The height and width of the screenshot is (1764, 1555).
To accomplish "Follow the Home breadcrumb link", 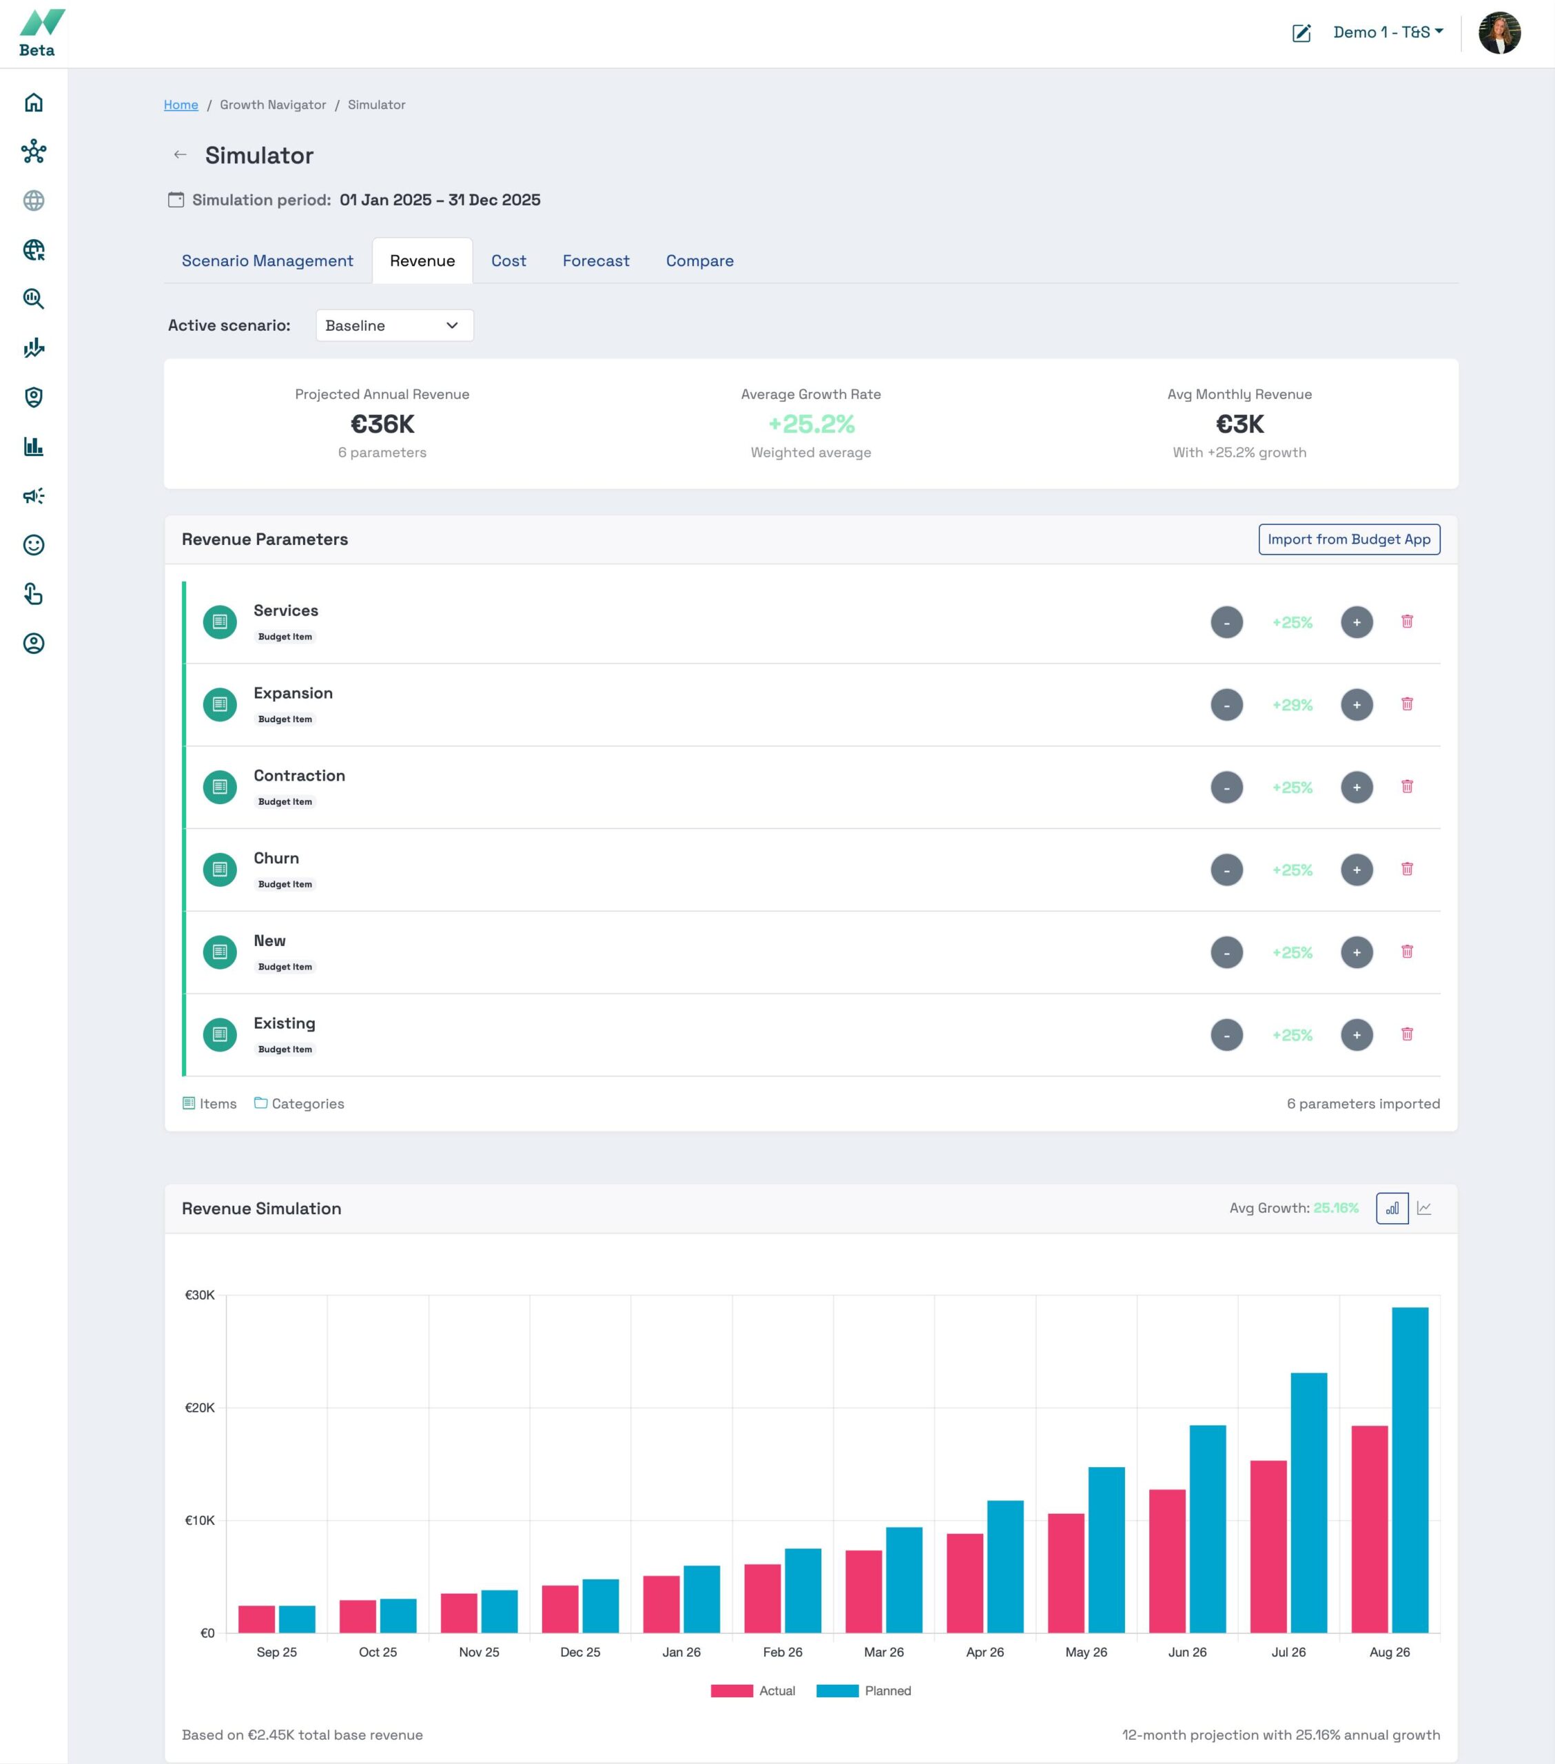I will 181,105.
